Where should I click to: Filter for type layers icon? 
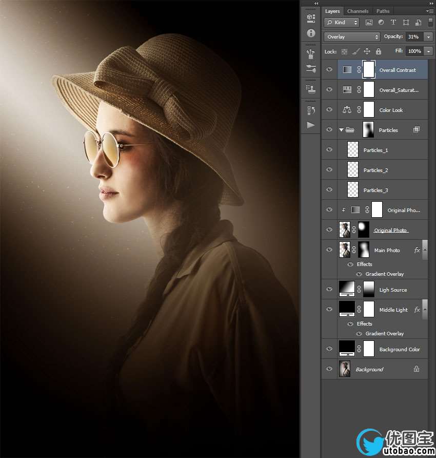(393, 23)
